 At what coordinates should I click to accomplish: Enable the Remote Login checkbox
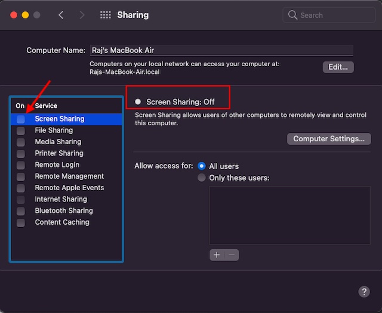21,165
